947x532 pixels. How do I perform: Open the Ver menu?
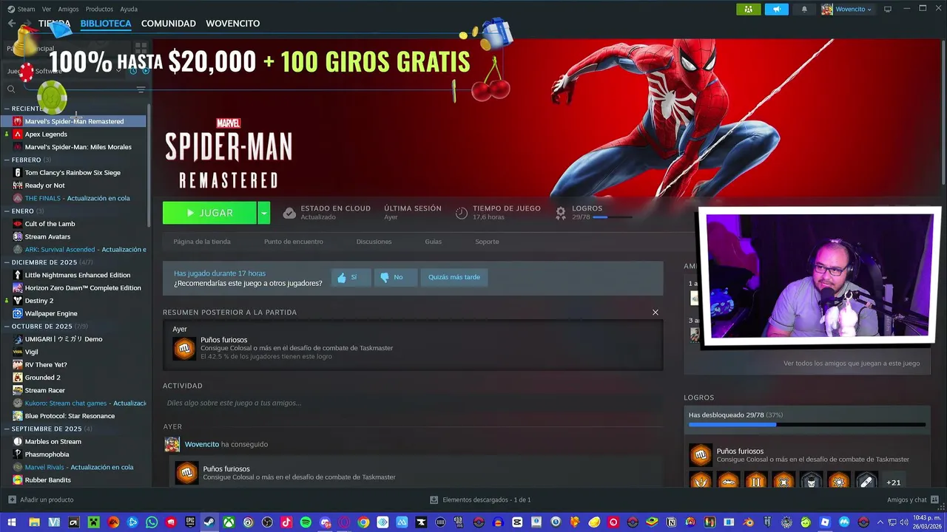click(x=47, y=9)
